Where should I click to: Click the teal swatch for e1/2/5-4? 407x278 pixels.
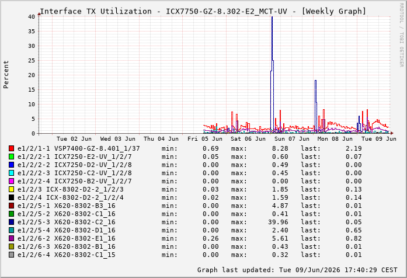(11, 230)
